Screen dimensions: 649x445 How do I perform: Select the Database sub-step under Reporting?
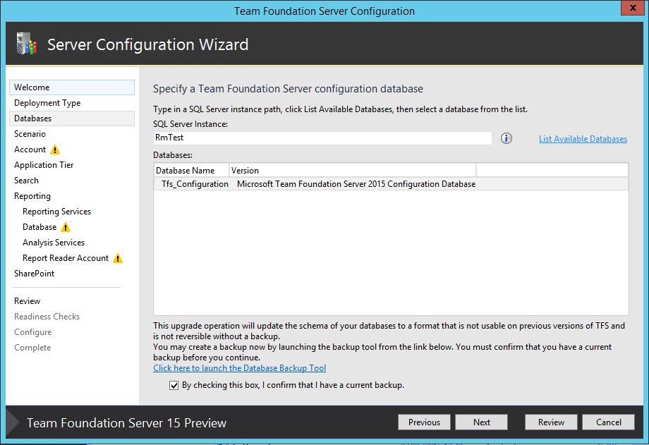tap(40, 227)
